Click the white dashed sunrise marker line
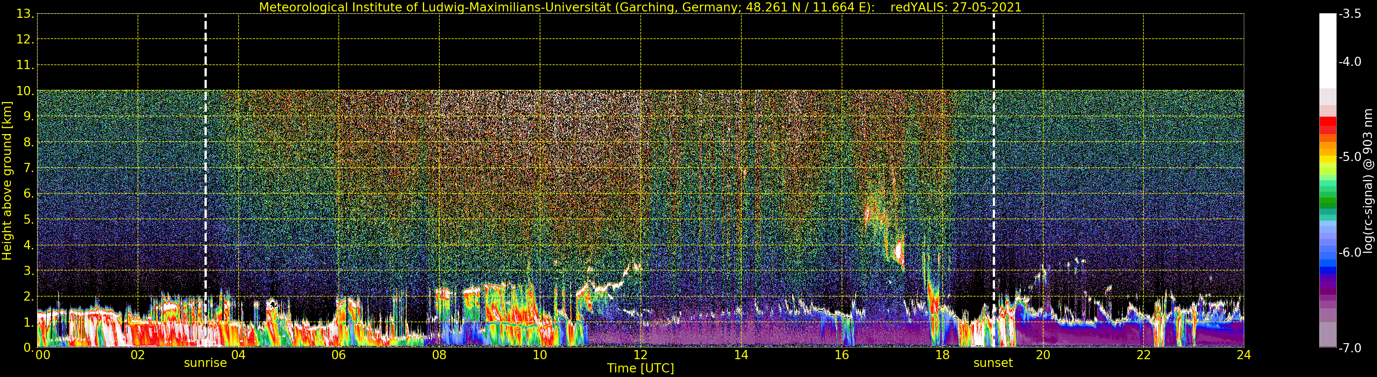This screenshot has height=377, width=1377. click(x=205, y=180)
